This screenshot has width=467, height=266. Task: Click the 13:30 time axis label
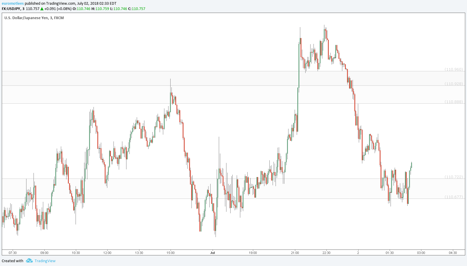139,253
